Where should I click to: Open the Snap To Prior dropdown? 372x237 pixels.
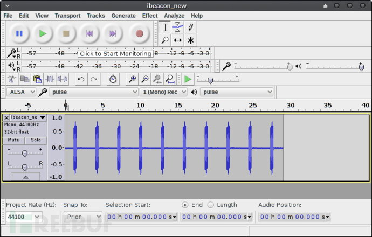tap(83, 217)
